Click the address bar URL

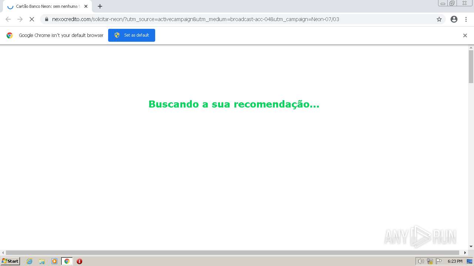(x=196, y=19)
